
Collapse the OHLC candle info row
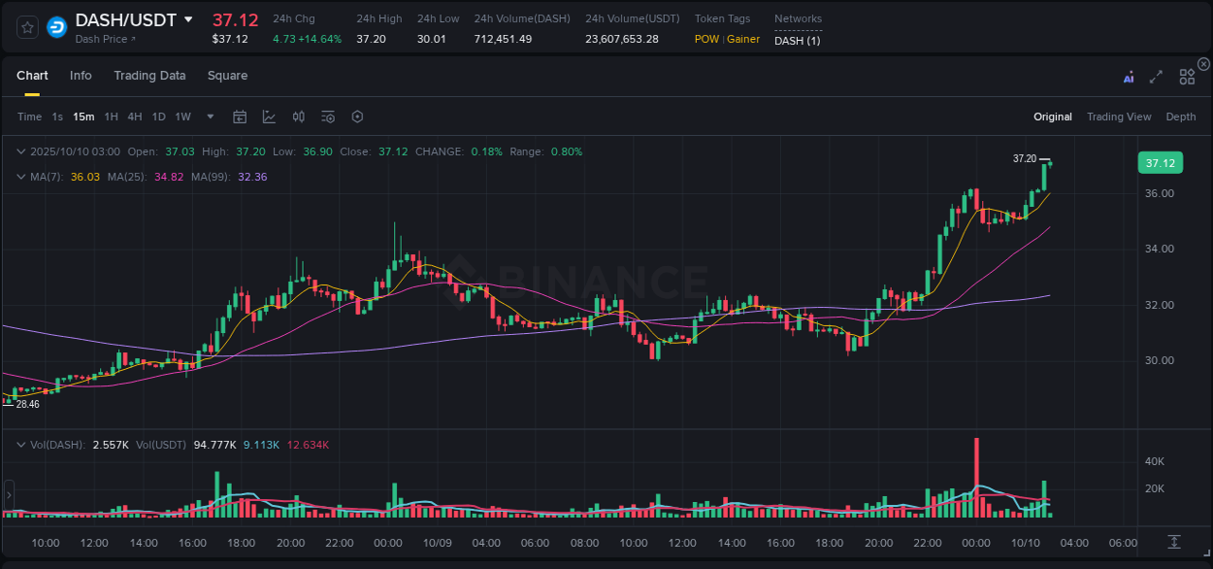(x=21, y=151)
